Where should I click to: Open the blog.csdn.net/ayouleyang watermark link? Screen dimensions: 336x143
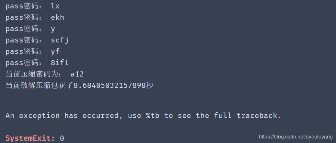296,137
